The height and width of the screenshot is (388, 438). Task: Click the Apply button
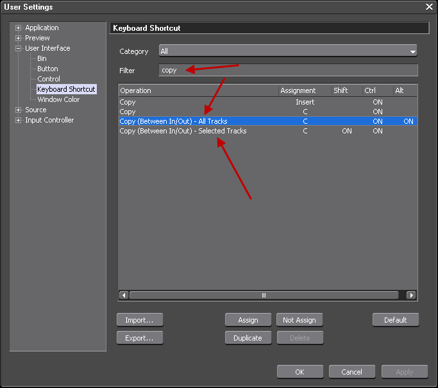point(405,372)
